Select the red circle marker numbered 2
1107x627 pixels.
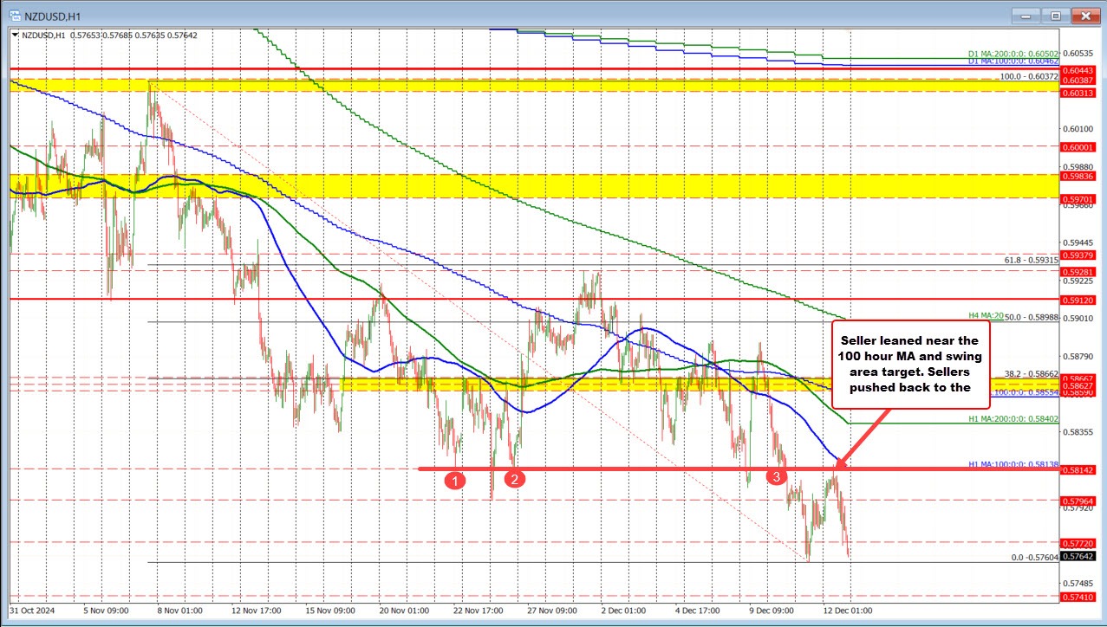[515, 479]
